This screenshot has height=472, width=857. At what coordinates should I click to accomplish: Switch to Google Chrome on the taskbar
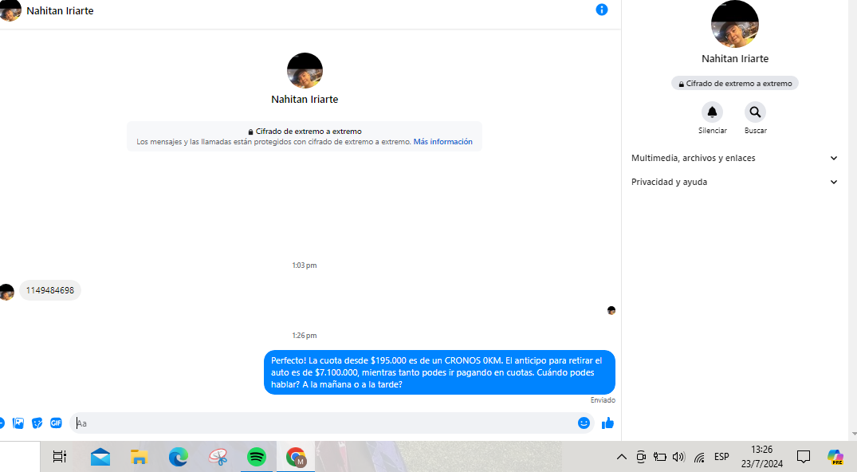(x=296, y=457)
